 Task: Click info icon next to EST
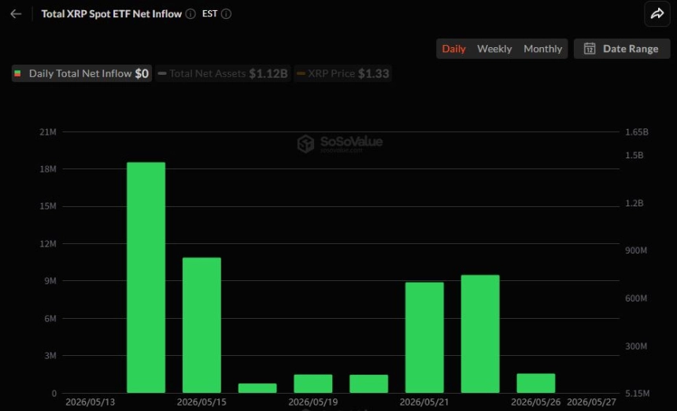click(226, 14)
